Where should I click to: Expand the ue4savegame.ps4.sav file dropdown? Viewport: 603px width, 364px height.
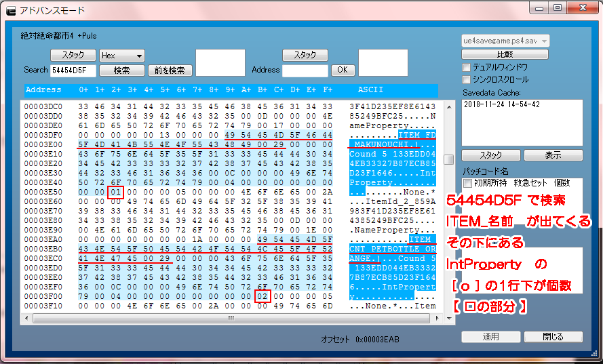point(505,41)
